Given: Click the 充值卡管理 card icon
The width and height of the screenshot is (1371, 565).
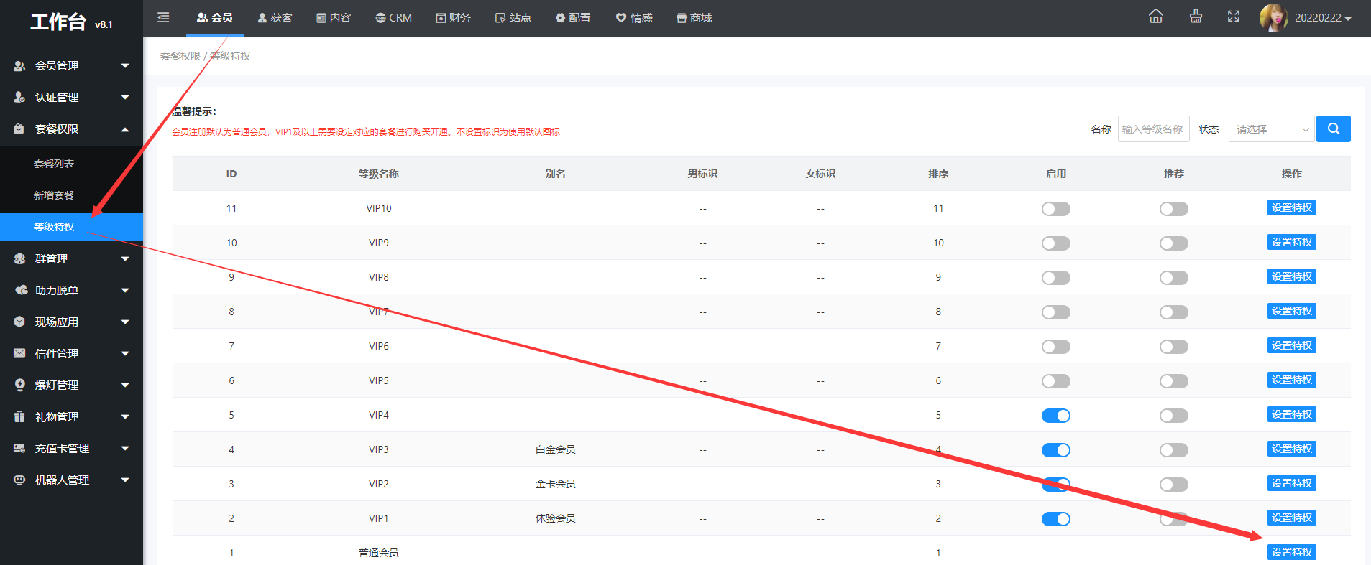Looking at the screenshot, I should 19,448.
